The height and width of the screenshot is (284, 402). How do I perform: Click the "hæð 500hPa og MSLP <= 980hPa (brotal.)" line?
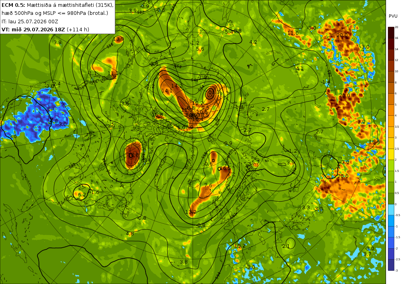click(x=55, y=13)
